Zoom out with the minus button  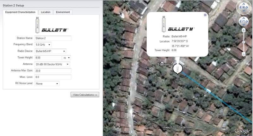(244, 54)
